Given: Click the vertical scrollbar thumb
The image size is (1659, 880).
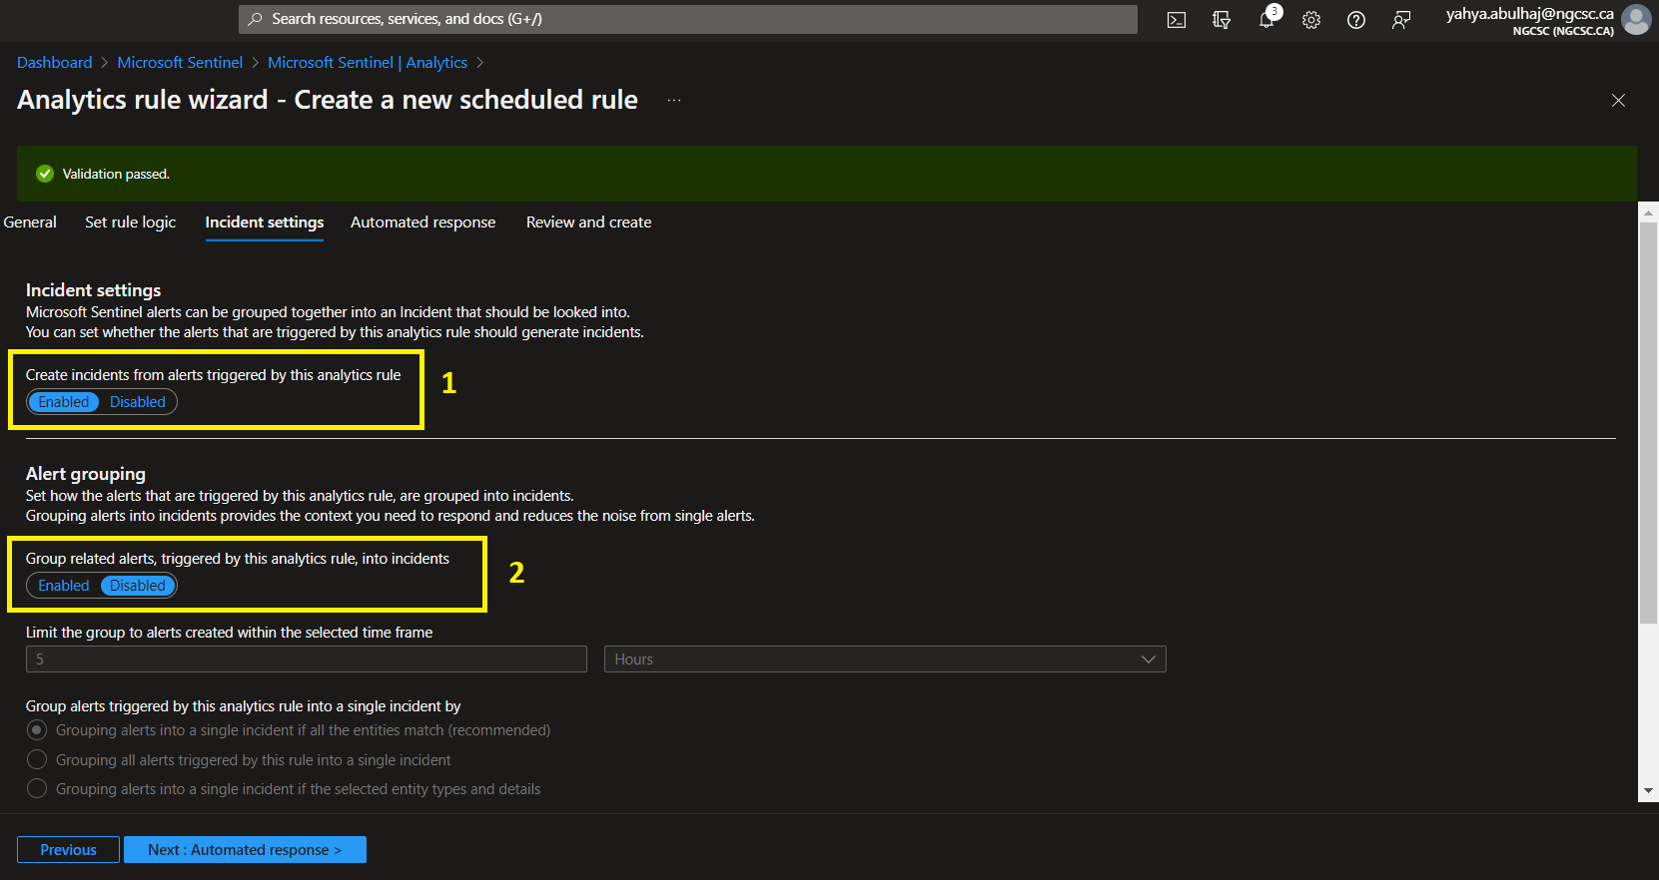Looking at the screenshot, I should (x=1648, y=422).
